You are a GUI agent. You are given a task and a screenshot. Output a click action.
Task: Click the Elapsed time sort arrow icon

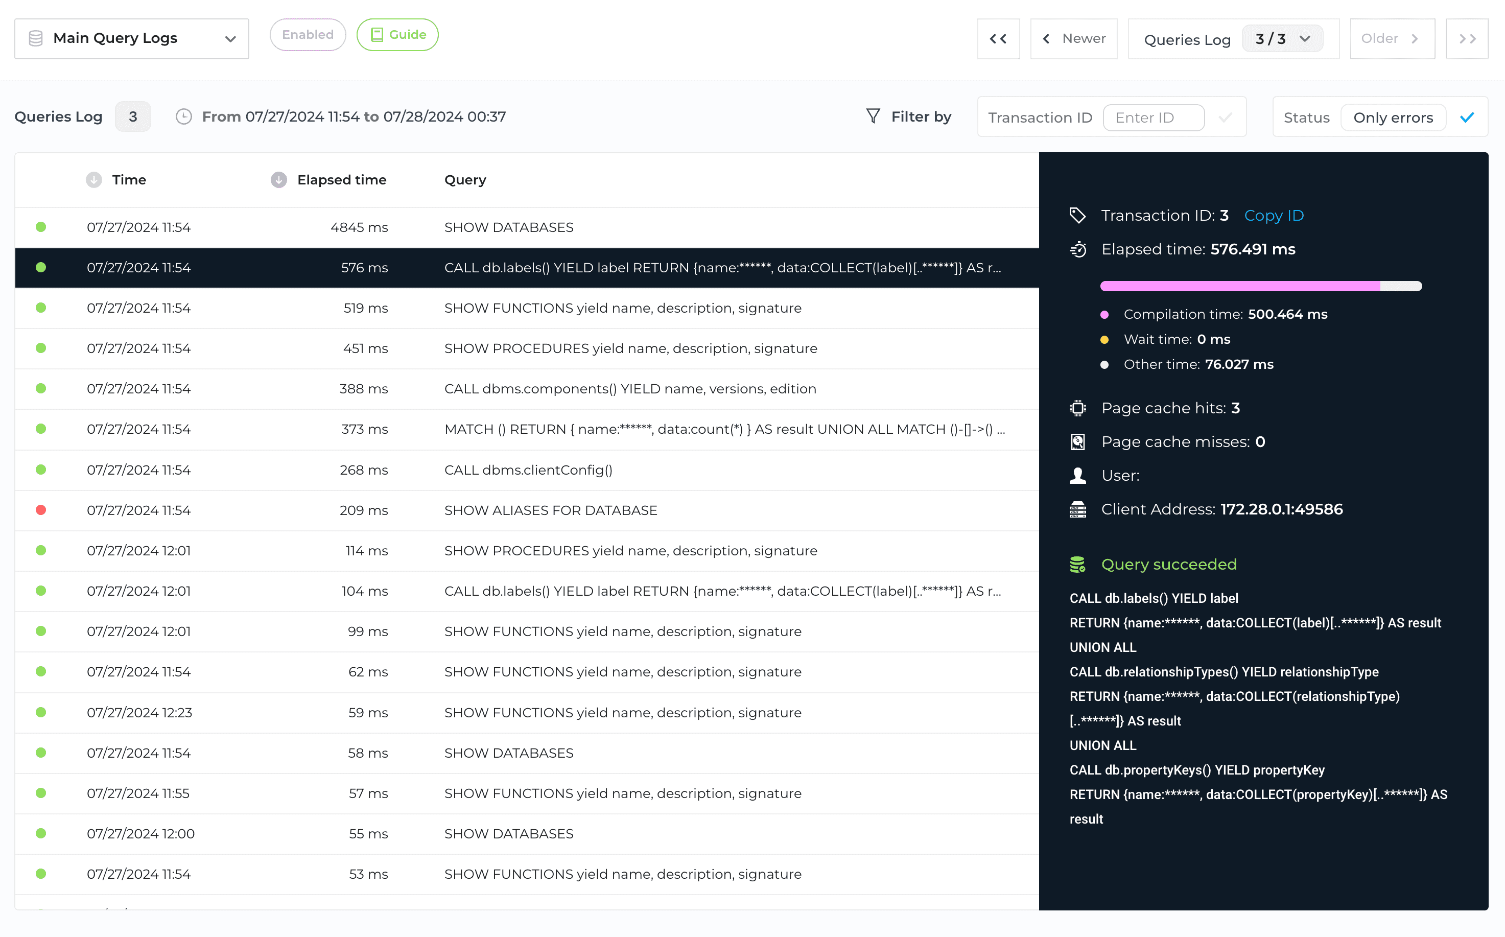[x=279, y=180]
